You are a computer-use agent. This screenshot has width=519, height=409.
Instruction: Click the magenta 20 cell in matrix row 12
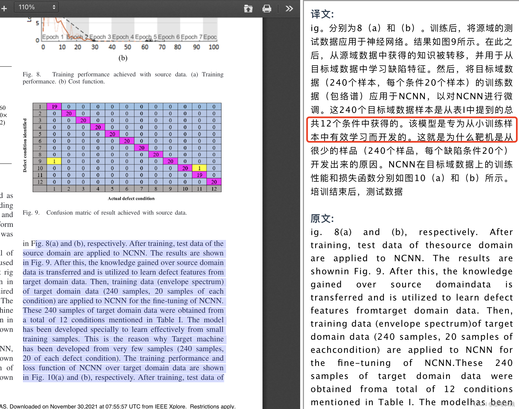click(x=214, y=182)
